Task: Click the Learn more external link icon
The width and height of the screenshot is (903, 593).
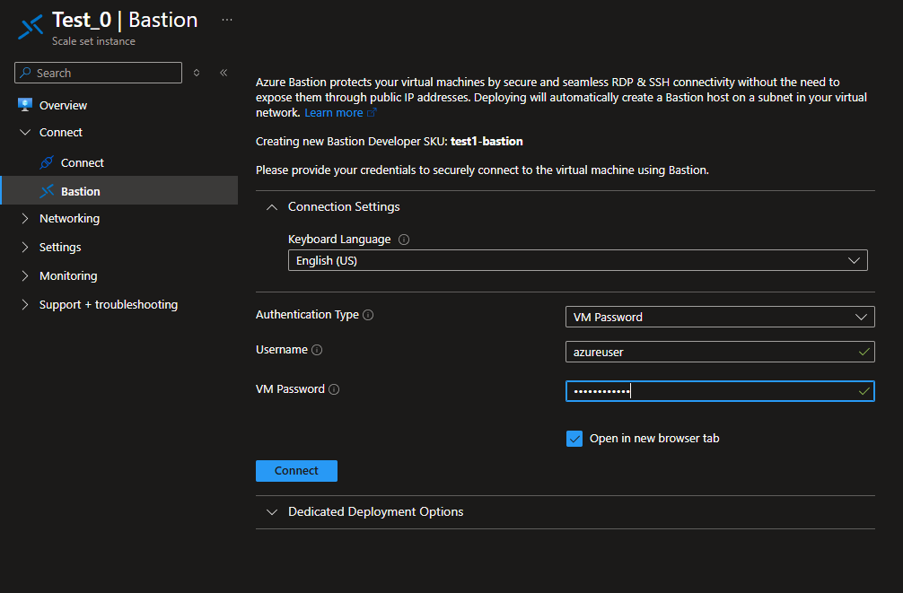Action: (372, 113)
